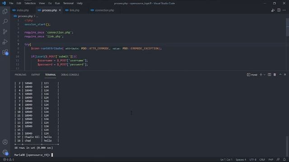Kill terminal with trash icon
This screenshot has width=289, height=162.
[x=275, y=75]
